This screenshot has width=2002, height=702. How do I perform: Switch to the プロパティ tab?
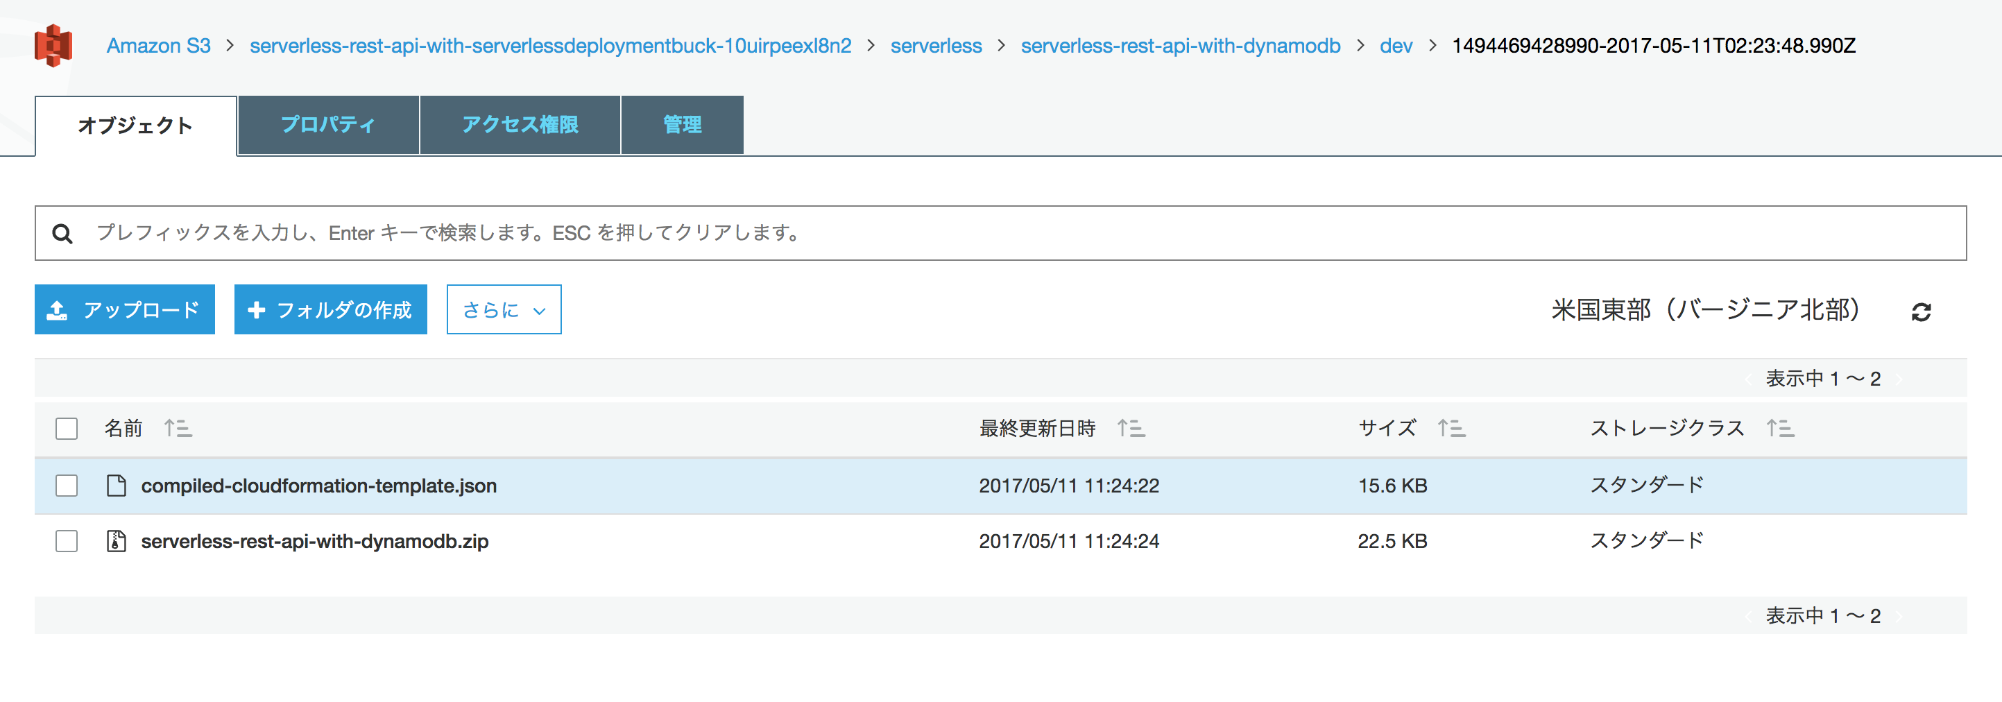coord(328,124)
